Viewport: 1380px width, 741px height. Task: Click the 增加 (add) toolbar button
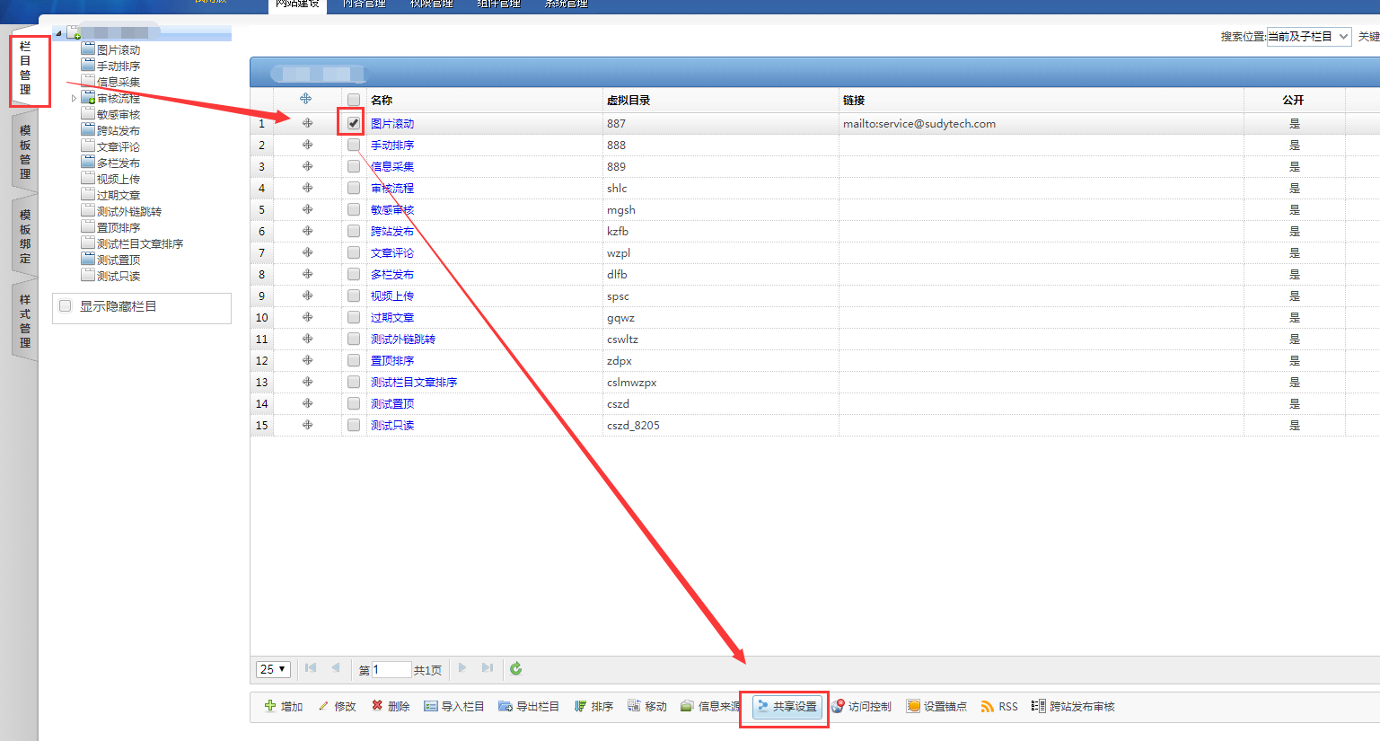point(284,707)
